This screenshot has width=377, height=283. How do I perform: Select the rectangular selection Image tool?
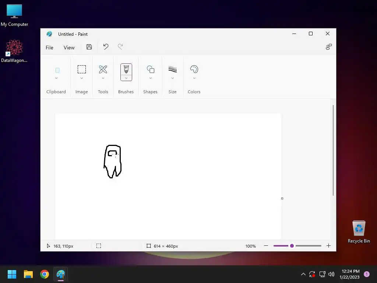[82, 69]
